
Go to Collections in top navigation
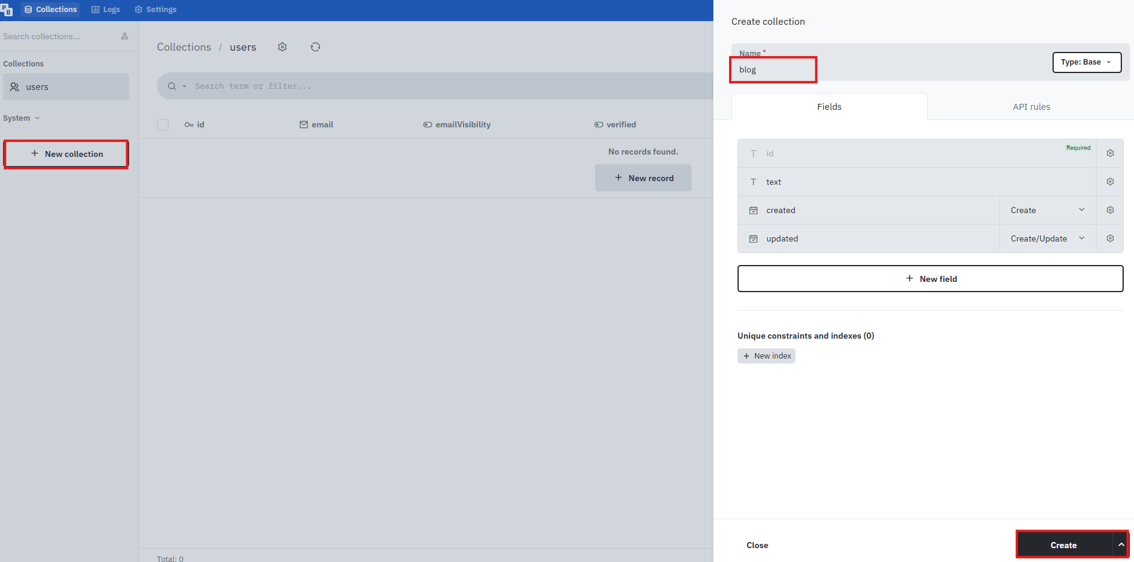[51, 10]
